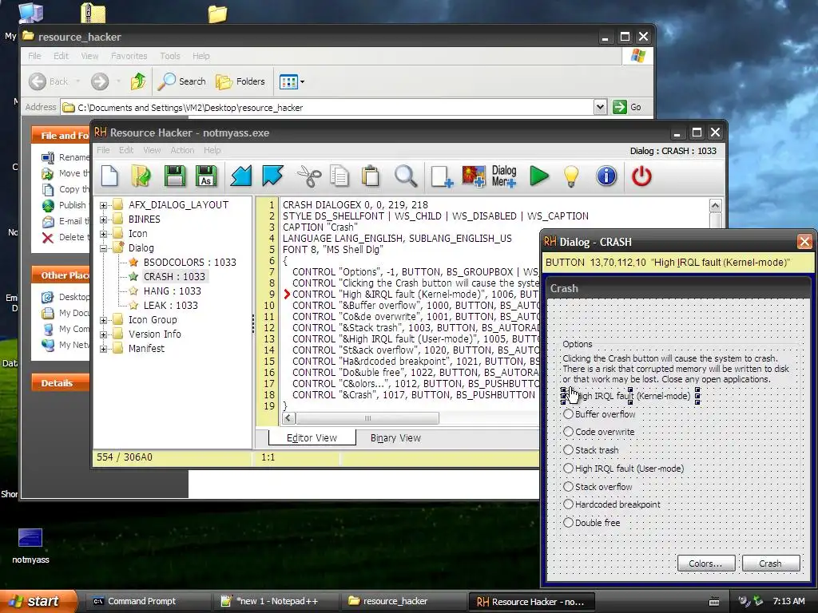818x613 pixels.
Task: Click the Crash button in dialog
Action: [x=771, y=564]
